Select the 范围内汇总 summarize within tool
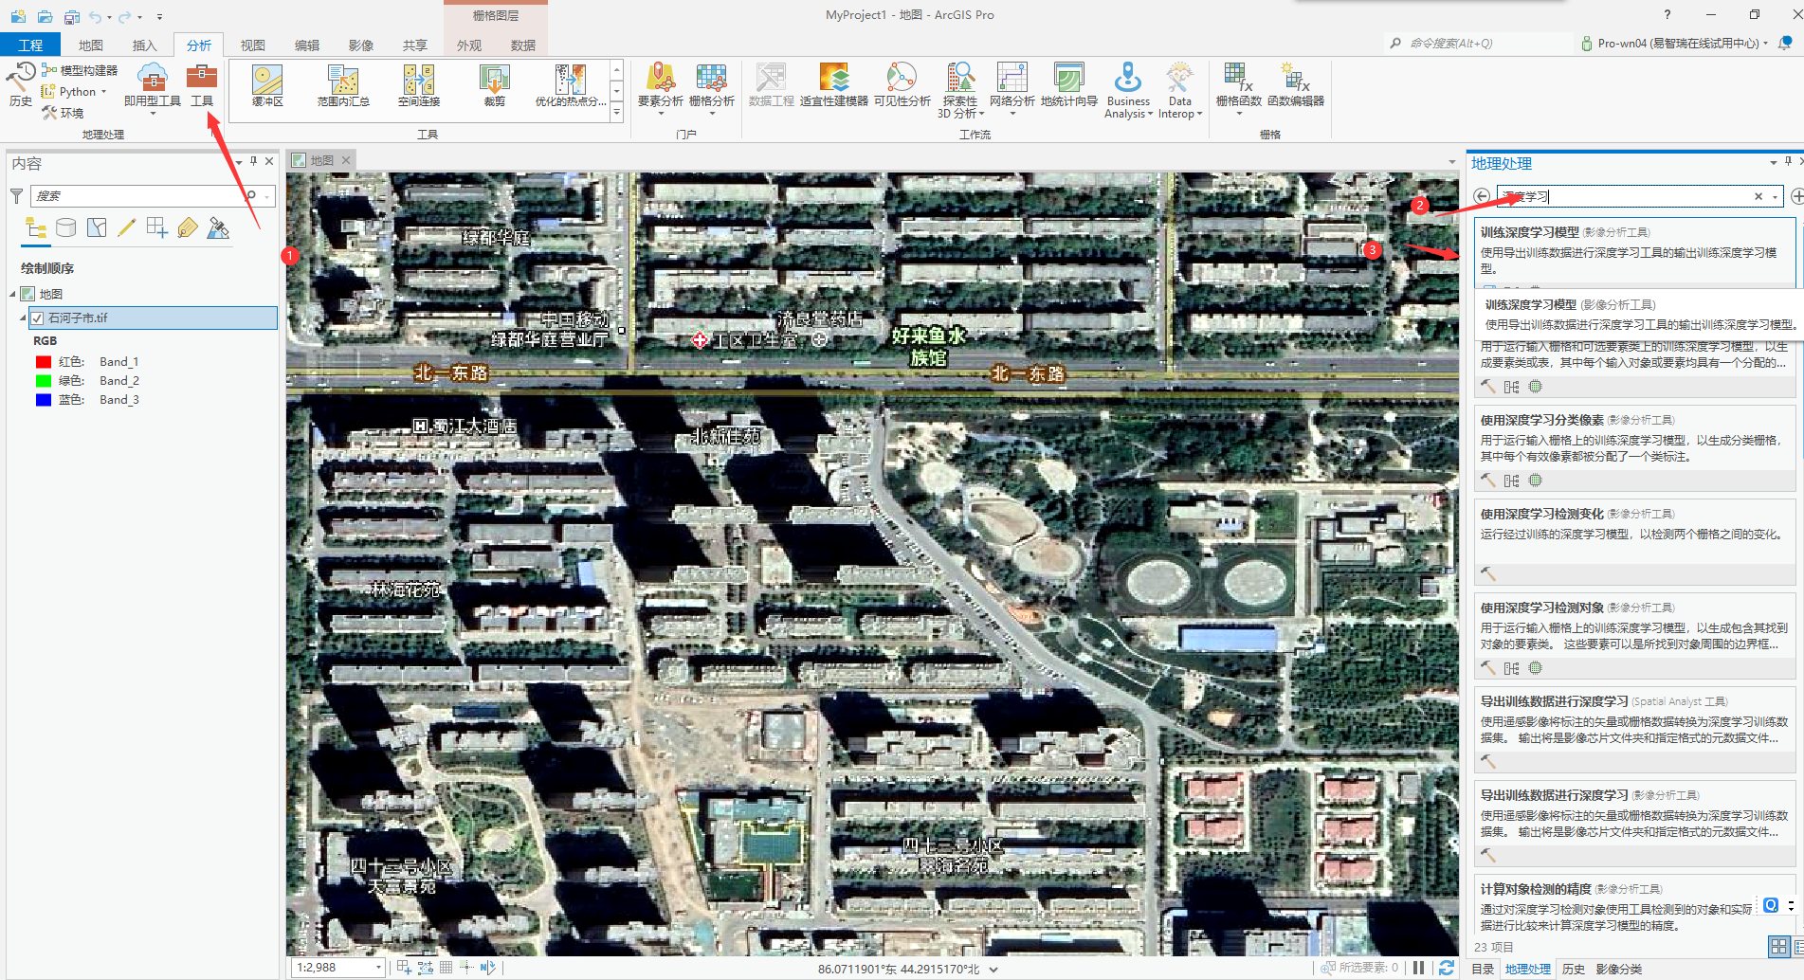The width and height of the screenshot is (1804, 980). coord(343,85)
